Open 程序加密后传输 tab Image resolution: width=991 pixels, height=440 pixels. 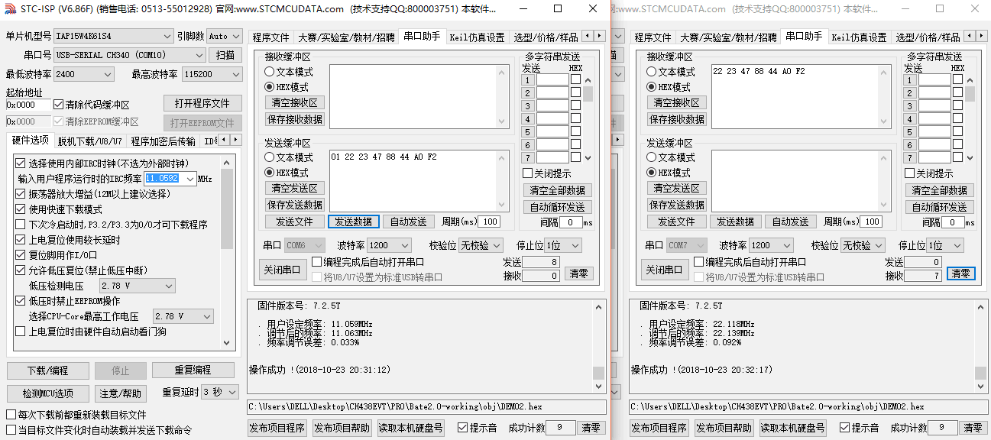(163, 141)
